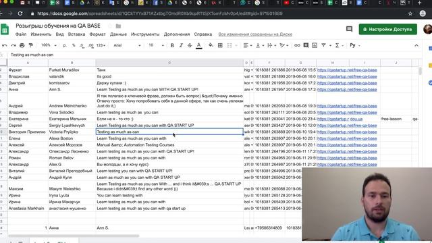Screen dimensions: 432x243
Task: Star the document title
Action: (109, 26)
